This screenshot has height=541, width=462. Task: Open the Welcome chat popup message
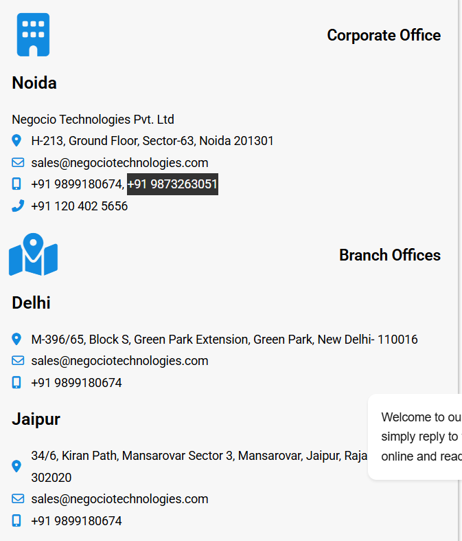tap(415, 437)
